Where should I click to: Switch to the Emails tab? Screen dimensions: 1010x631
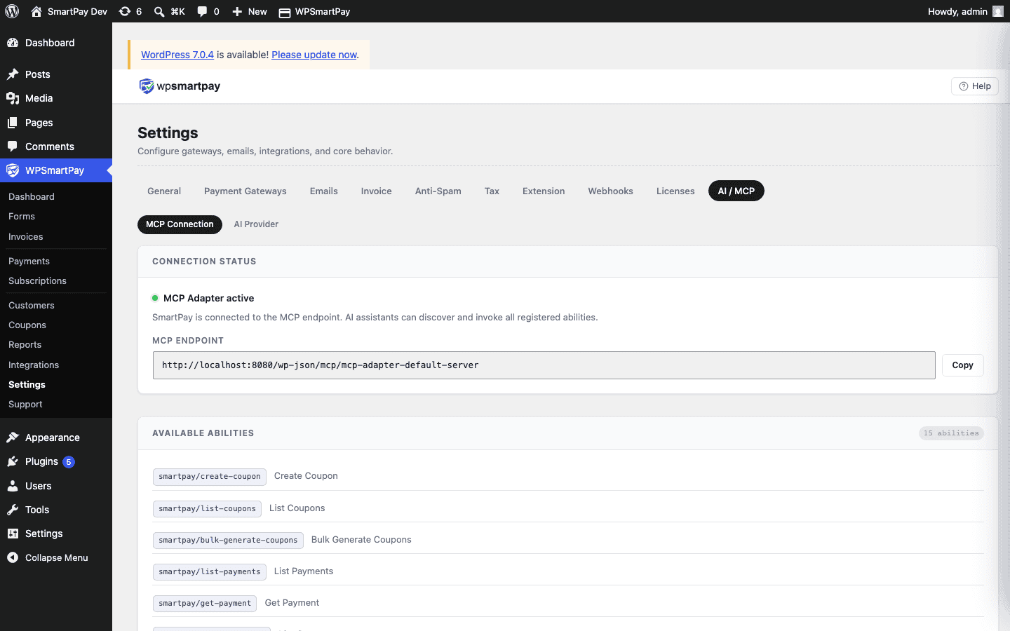324,191
